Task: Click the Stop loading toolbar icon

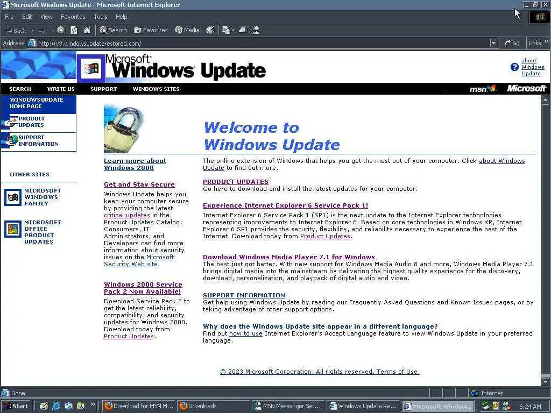Action: [61, 30]
